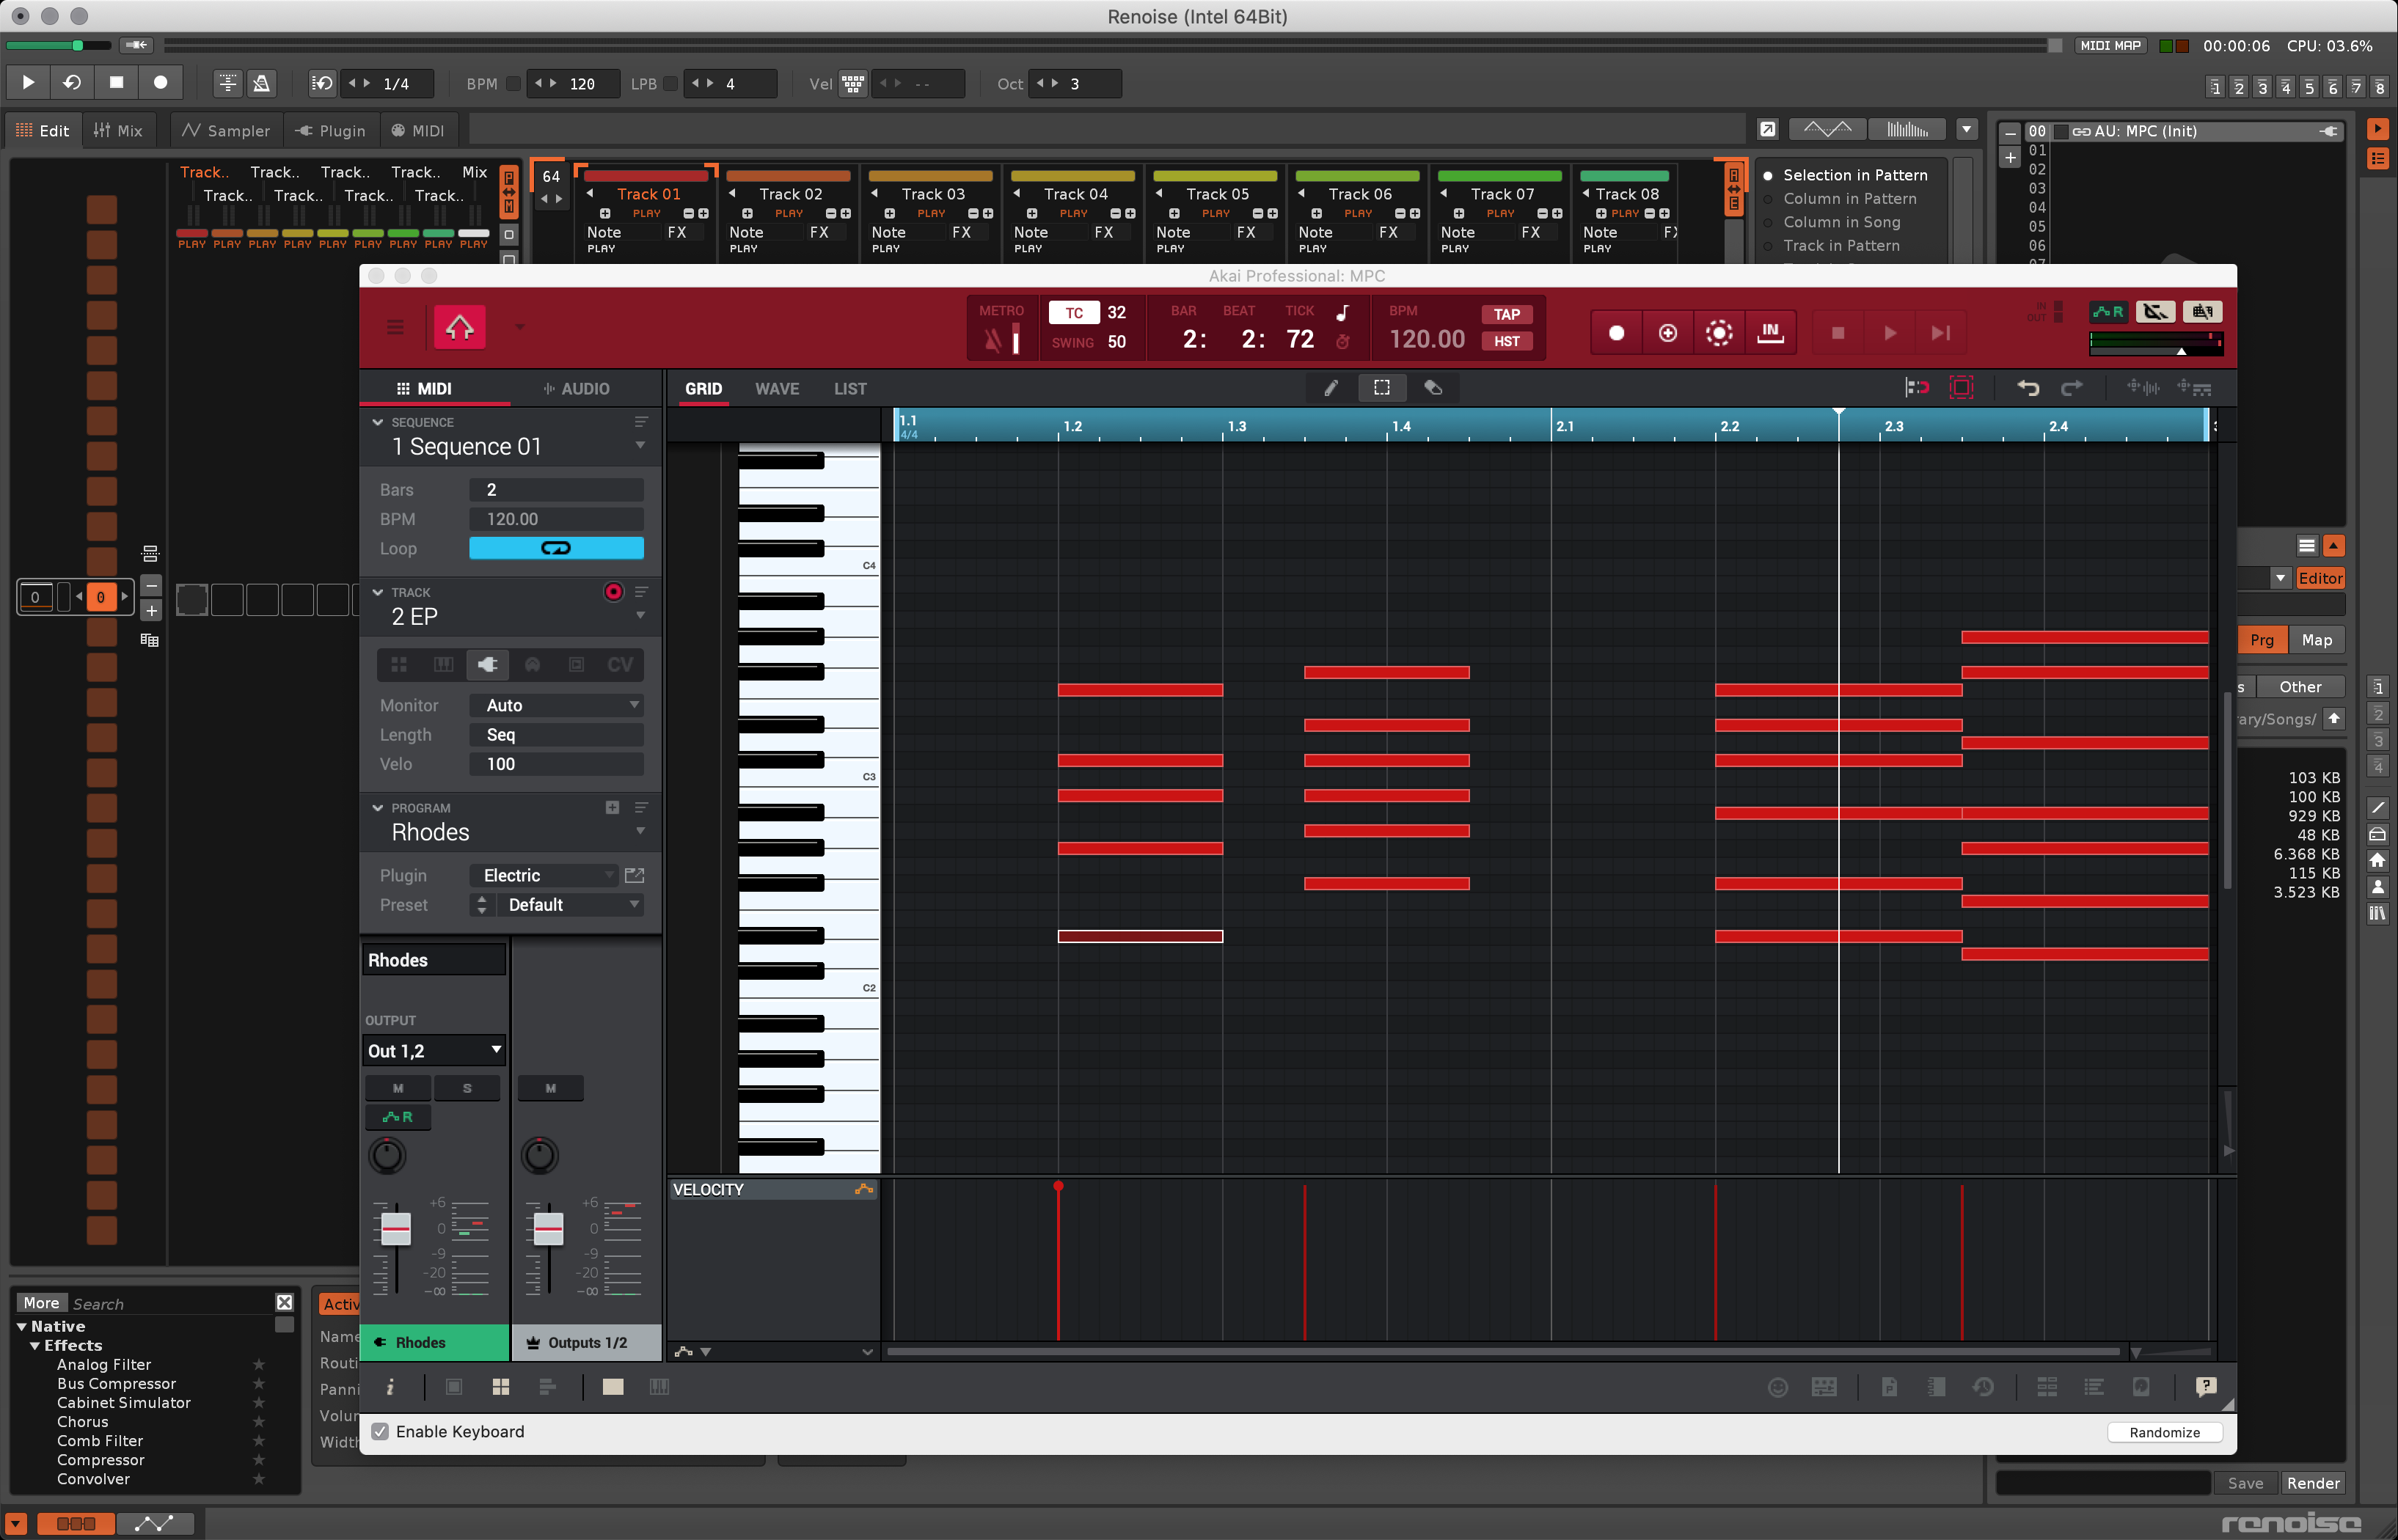The height and width of the screenshot is (1540, 2398).
Task: Click the MPC Stop button
Action: pos(1837,333)
